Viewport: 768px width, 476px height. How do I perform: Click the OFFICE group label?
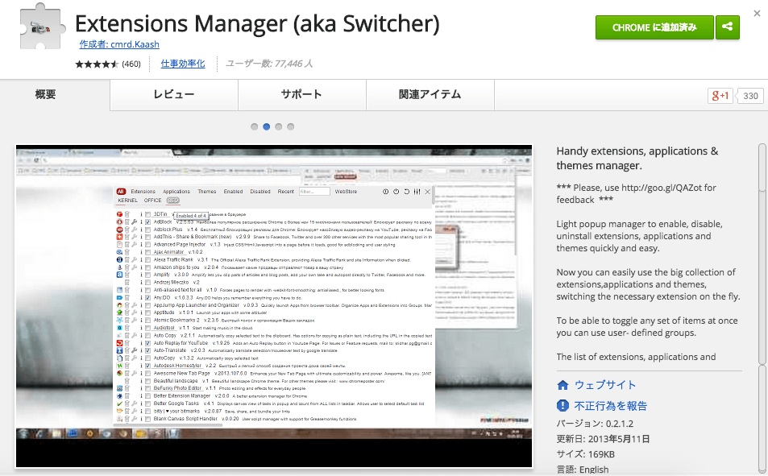(x=152, y=201)
